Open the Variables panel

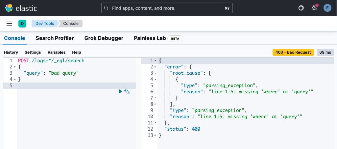57,52
